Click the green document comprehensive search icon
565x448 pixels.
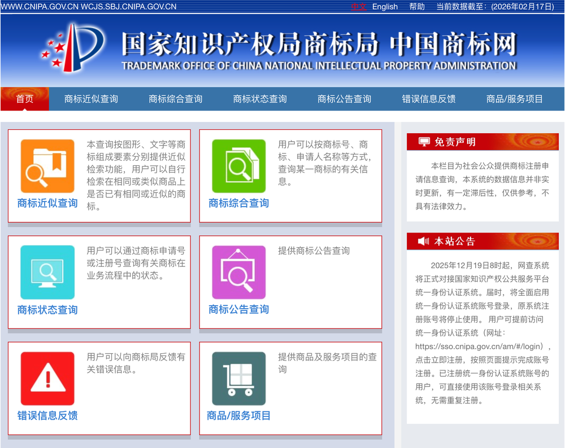pos(238,166)
